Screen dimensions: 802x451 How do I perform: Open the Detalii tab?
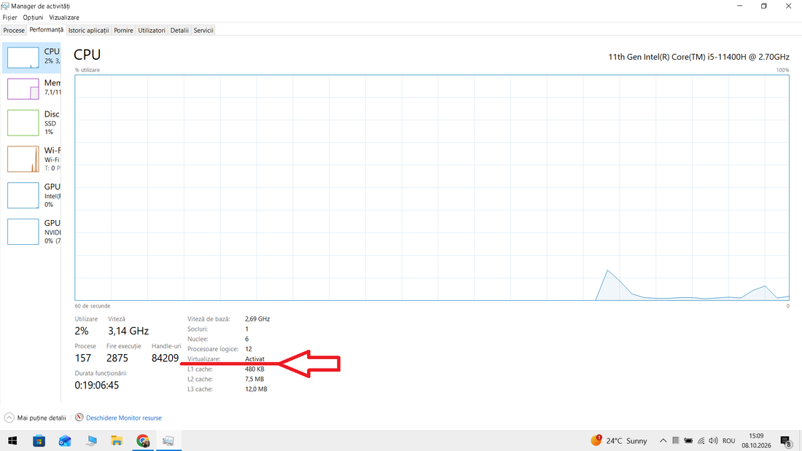[179, 30]
